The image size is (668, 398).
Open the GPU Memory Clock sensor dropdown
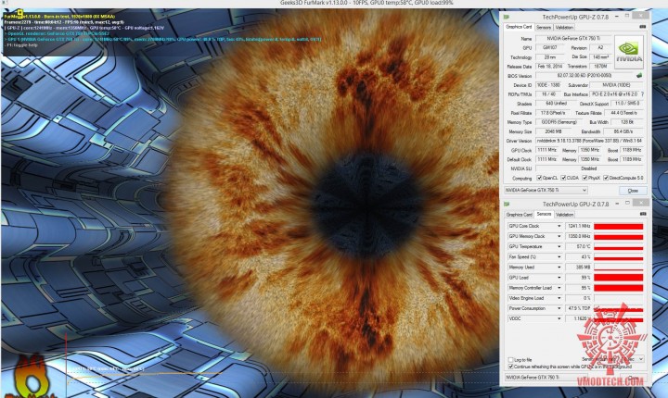point(559,236)
